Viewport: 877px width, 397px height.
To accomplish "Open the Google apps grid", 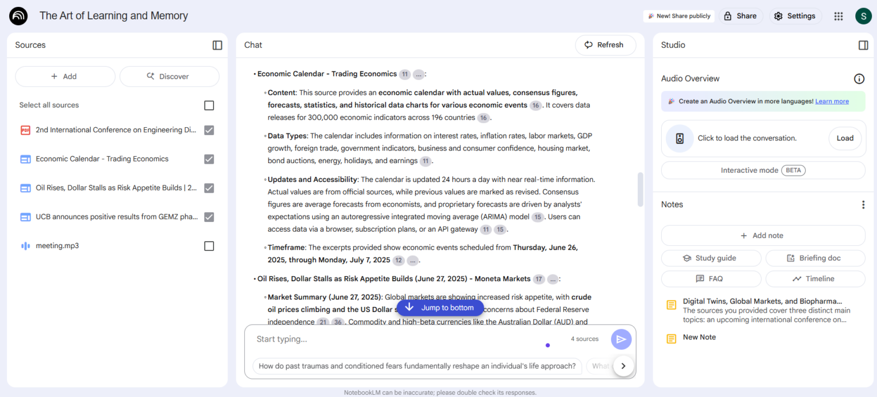I will pyautogui.click(x=838, y=16).
